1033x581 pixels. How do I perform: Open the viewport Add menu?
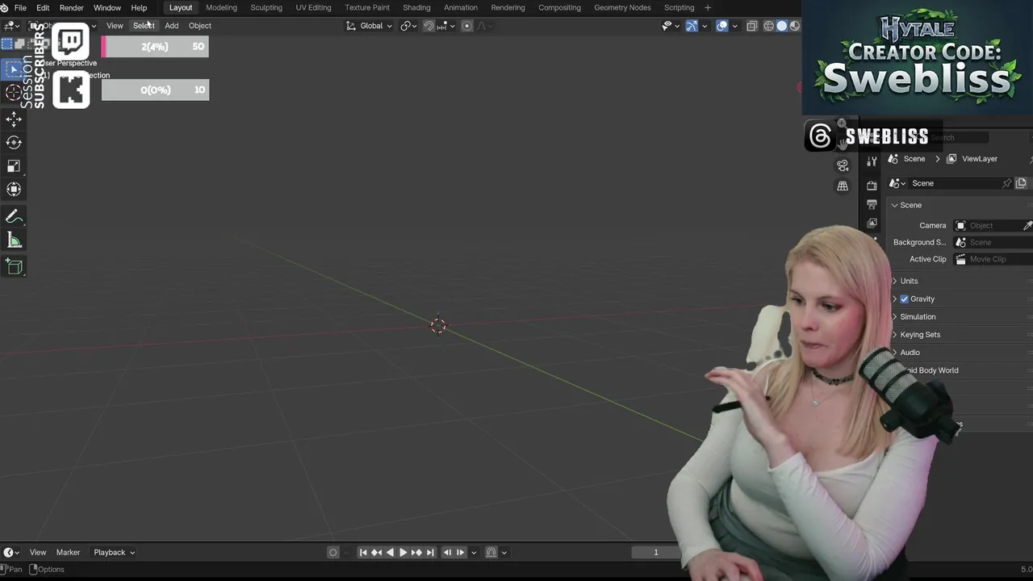tap(172, 26)
